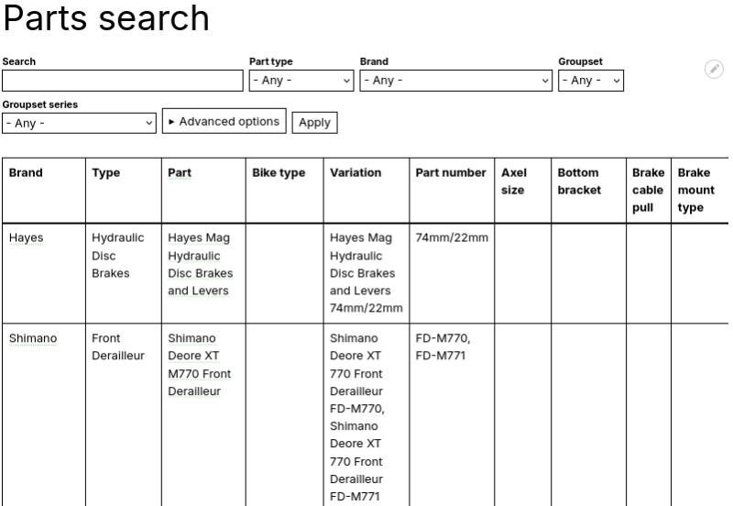The width and height of the screenshot is (733, 506).
Task: Click the Parts search page heading
Action: (x=106, y=17)
